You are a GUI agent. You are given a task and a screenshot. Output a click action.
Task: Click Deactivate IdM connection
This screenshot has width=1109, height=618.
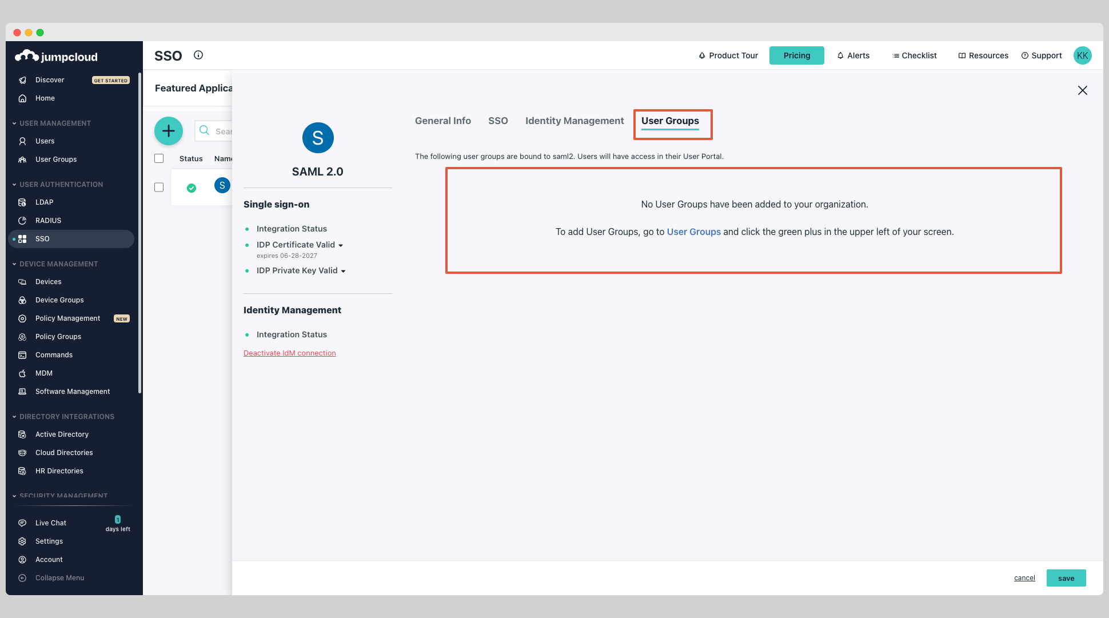click(x=289, y=353)
